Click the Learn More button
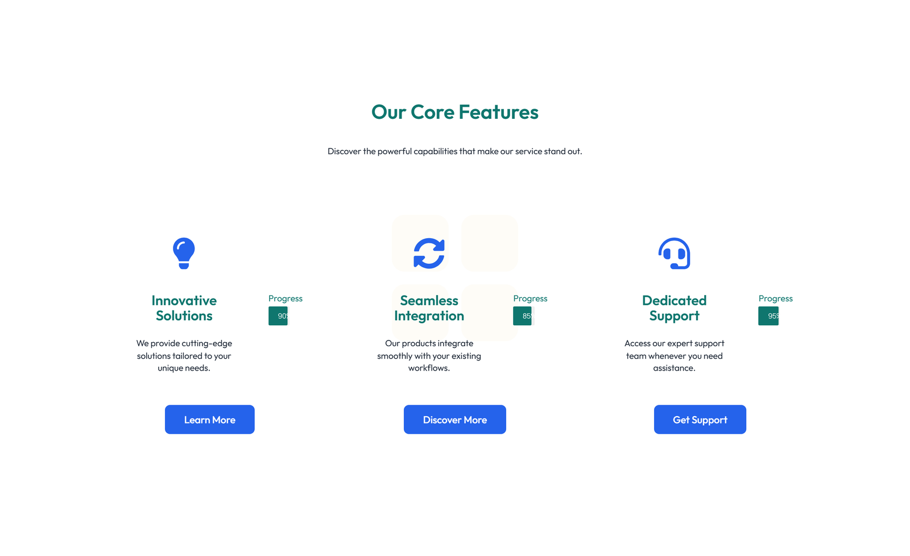Viewport: 910px width, 556px height. (209, 420)
